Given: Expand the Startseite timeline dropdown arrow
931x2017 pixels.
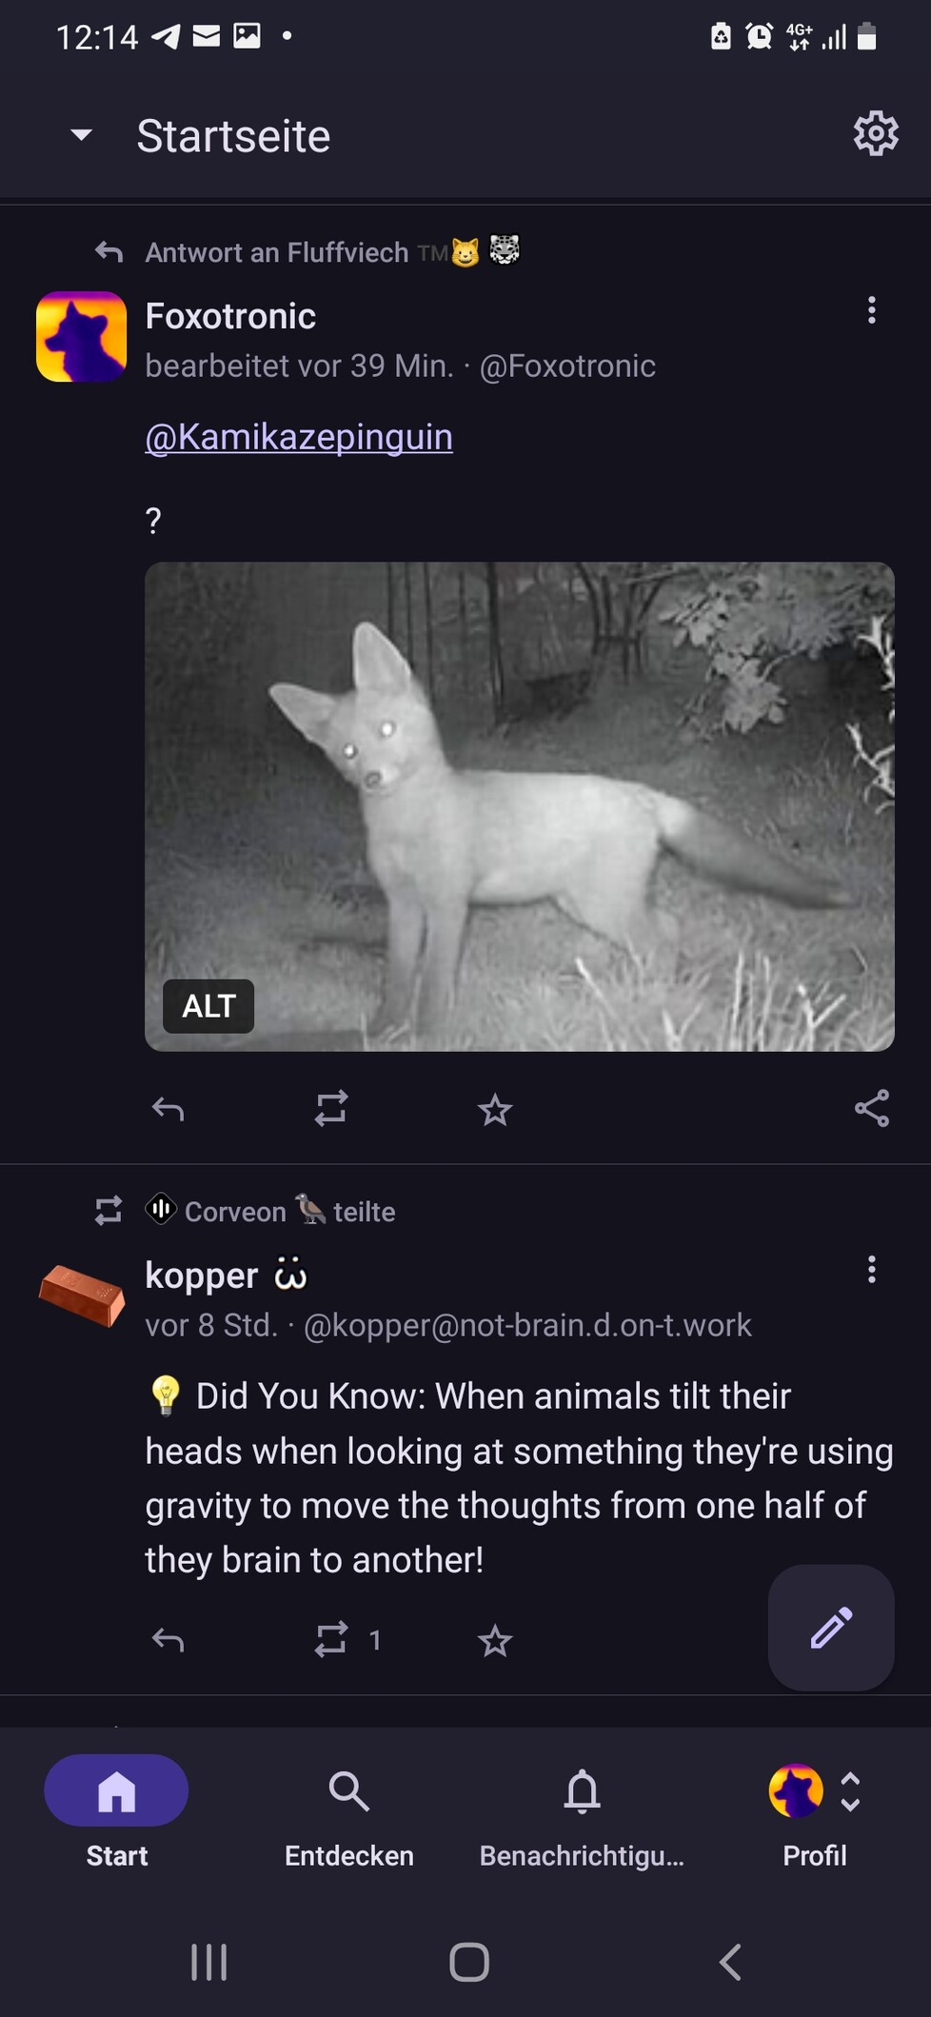Looking at the screenshot, I should click(x=82, y=135).
